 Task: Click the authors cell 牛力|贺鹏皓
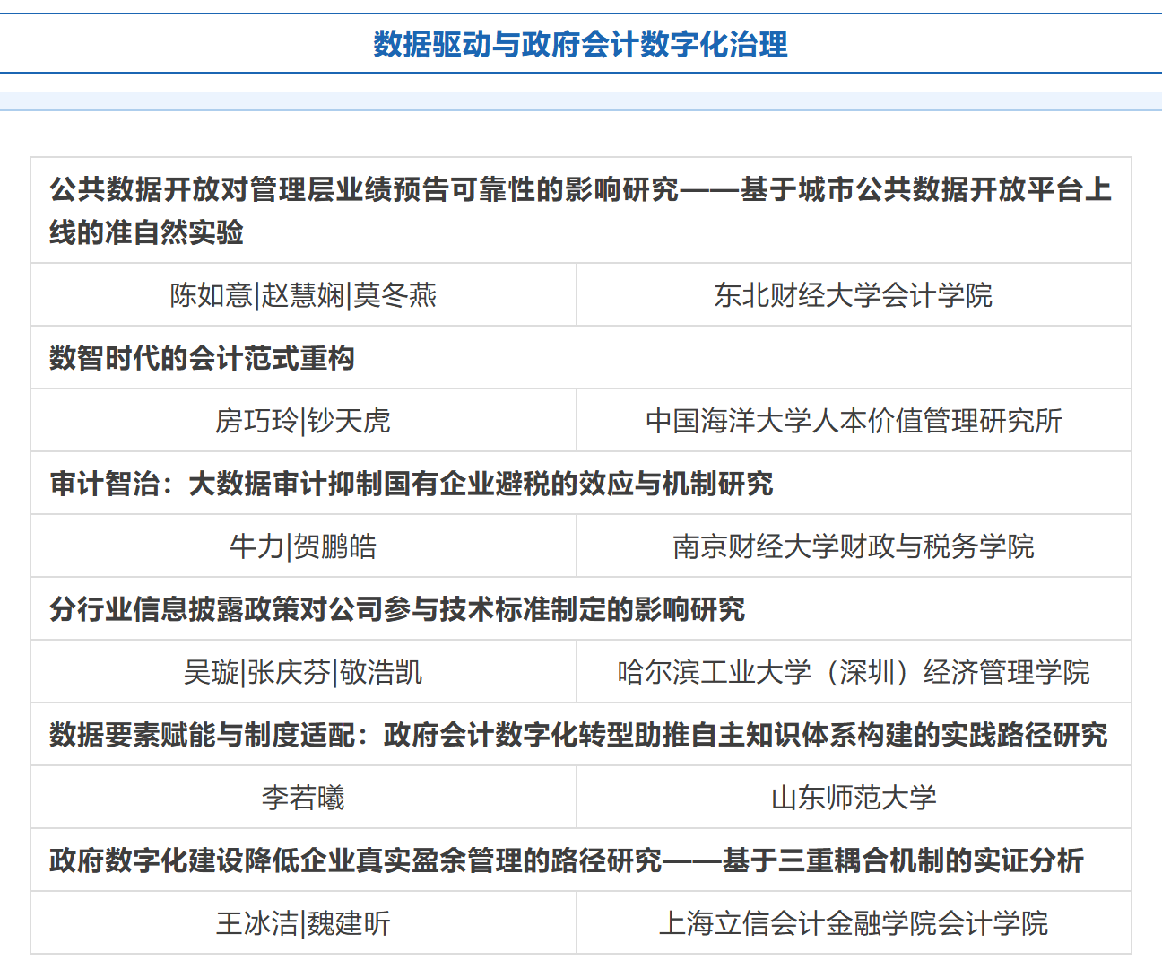[303, 546]
